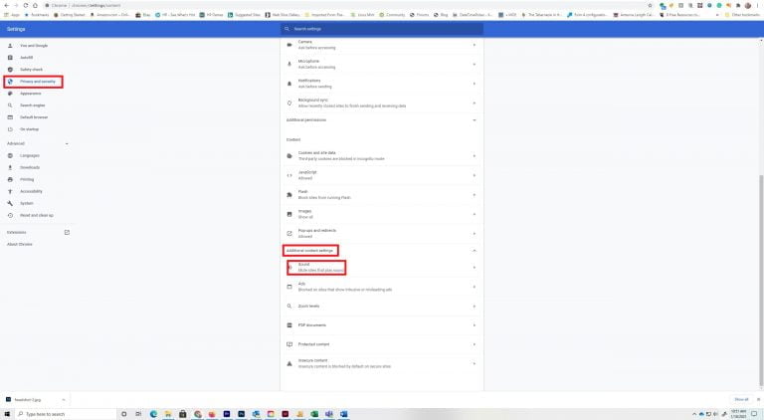Open taskbar clock and date

tap(739, 414)
